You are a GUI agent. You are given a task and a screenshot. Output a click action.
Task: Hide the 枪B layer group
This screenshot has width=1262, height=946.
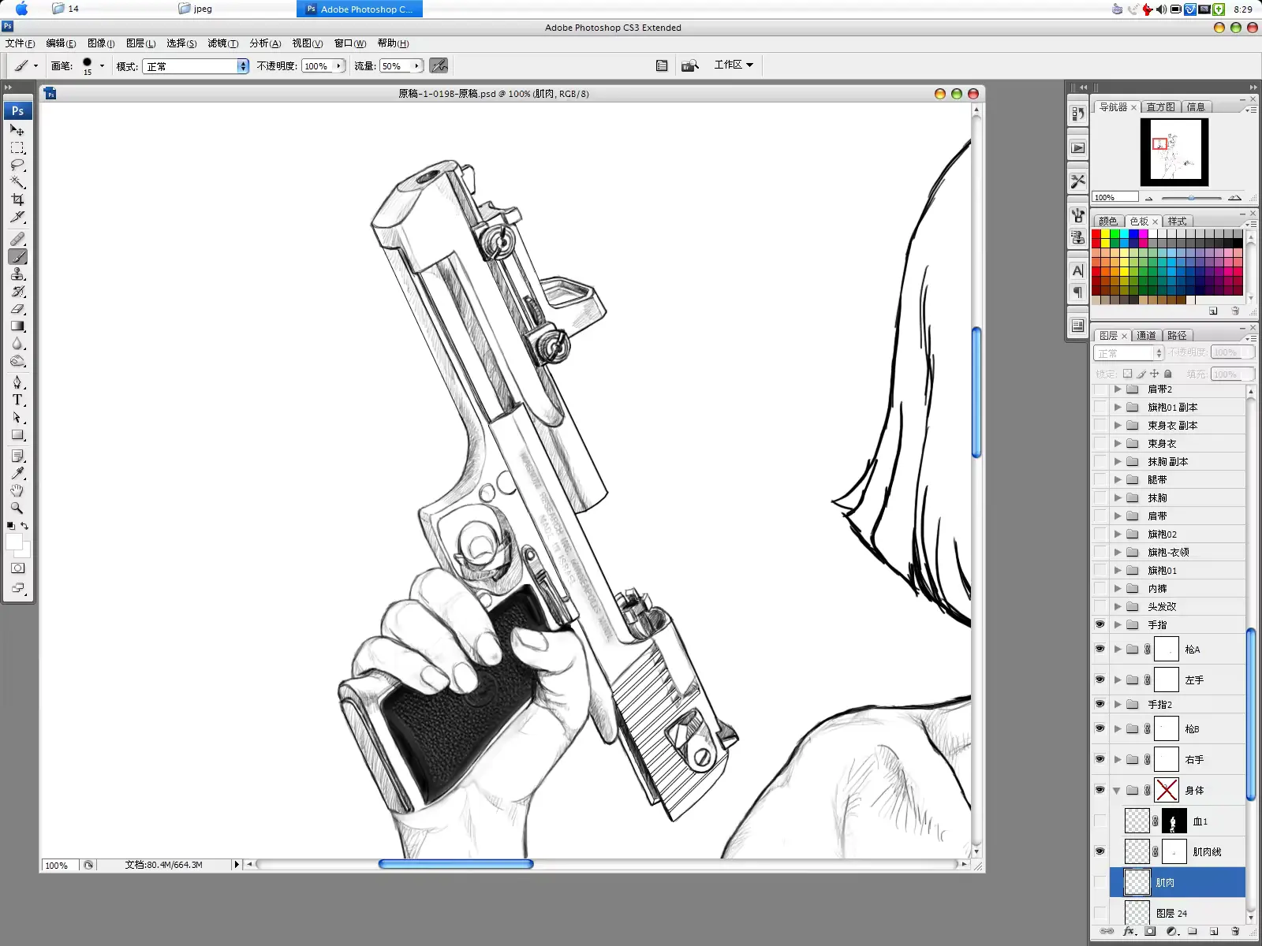[1100, 728]
